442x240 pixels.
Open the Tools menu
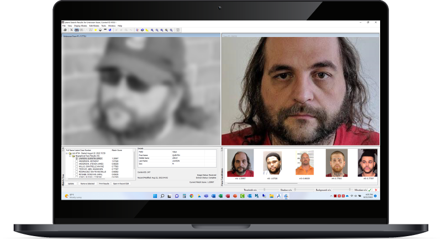tap(104, 25)
